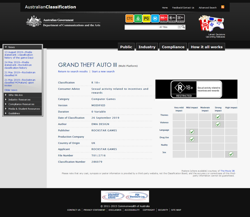Screen dimensions: 250x217
Task: Click the magnifying glass search icon
Action: click(183, 27)
